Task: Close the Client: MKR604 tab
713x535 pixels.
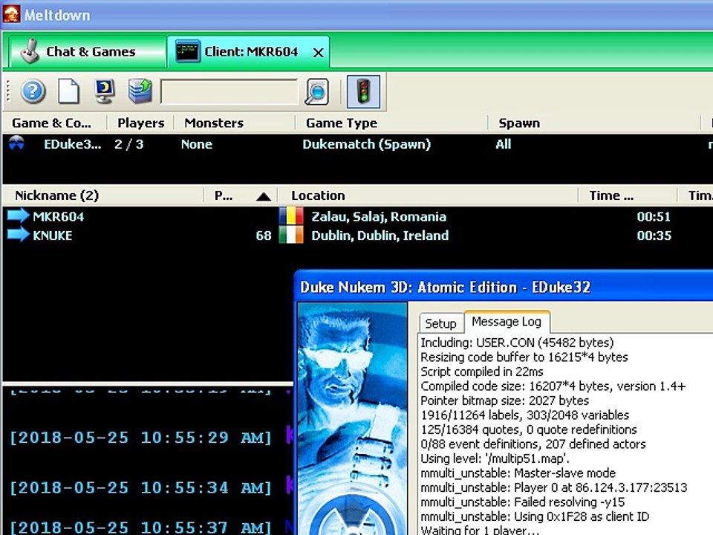Action: [x=319, y=53]
